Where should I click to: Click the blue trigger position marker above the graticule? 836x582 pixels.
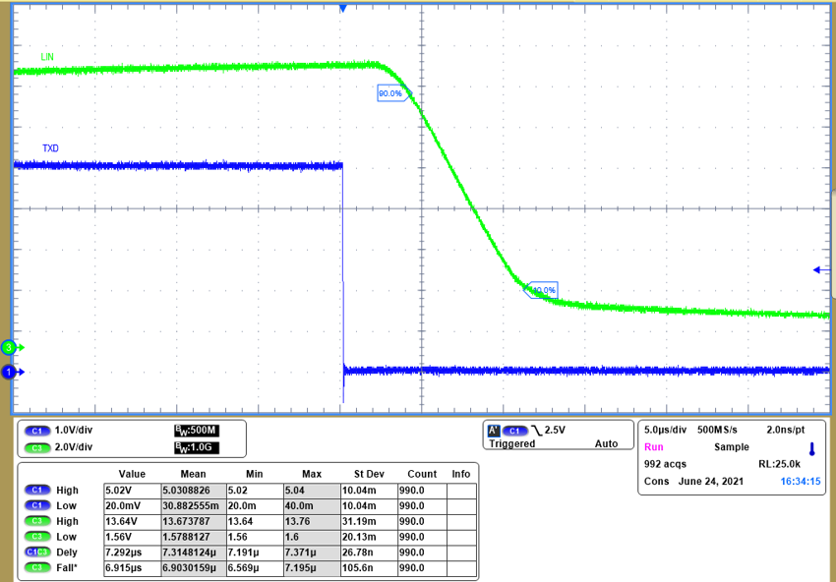[x=342, y=8]
